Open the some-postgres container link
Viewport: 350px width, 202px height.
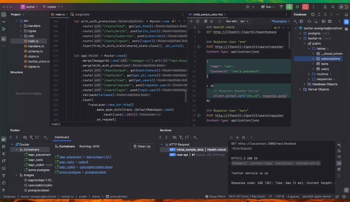(x=69, y=172)
